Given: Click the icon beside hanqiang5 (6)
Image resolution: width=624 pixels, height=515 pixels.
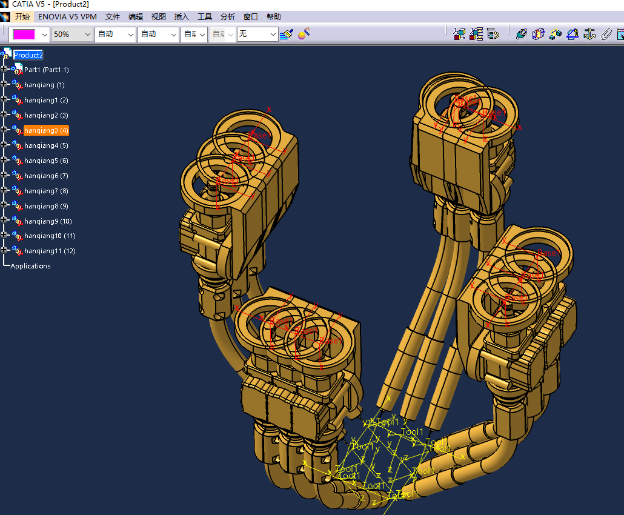Looking at the screenshot, I should pos(17,160).
